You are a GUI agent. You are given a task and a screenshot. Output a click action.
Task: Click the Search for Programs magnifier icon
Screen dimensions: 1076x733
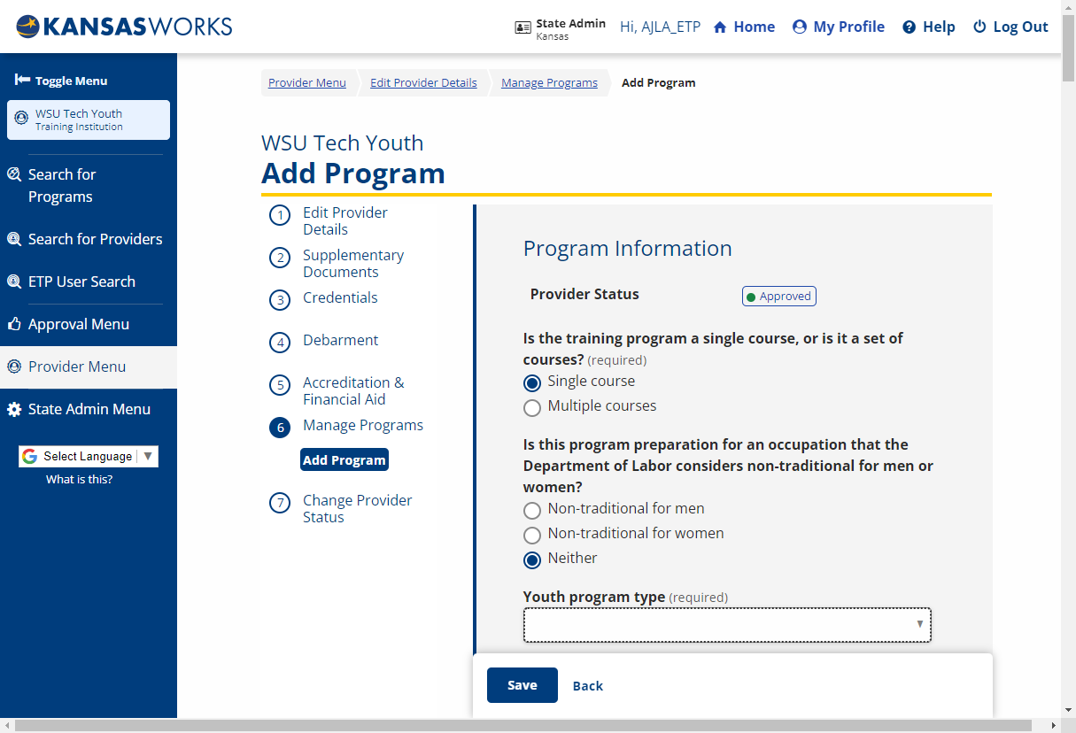click(14, 174)
